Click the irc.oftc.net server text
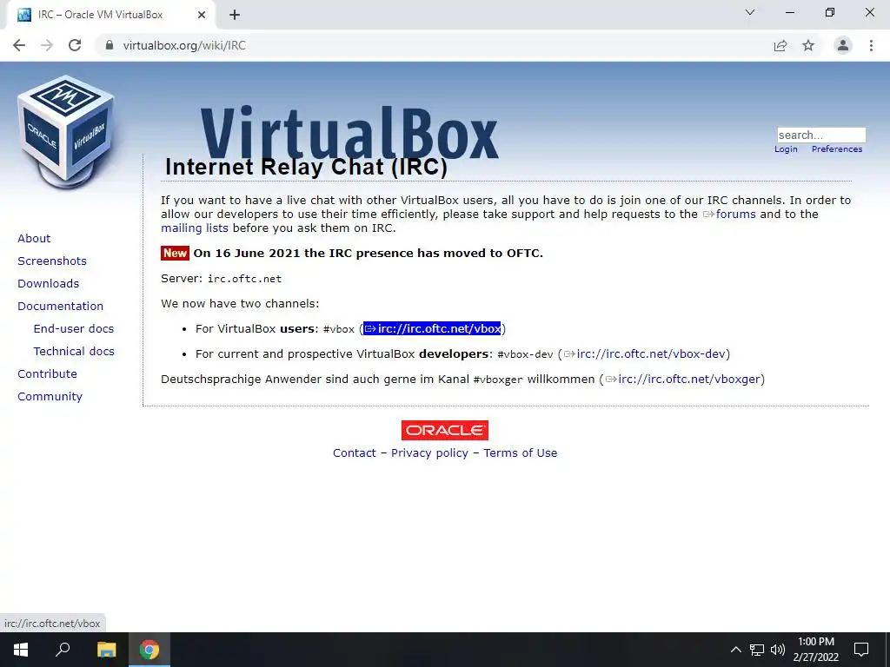Image resolution: width=890 pixels, height=667 pixels. 244,279
